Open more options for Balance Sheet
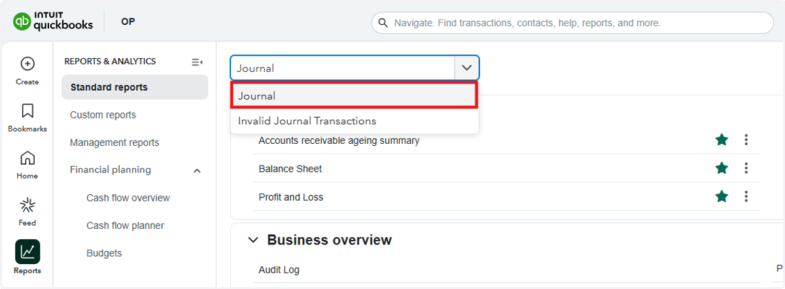The width and height of the screenshot is (785, 289). pyautogui.click(x=746, y=168)
